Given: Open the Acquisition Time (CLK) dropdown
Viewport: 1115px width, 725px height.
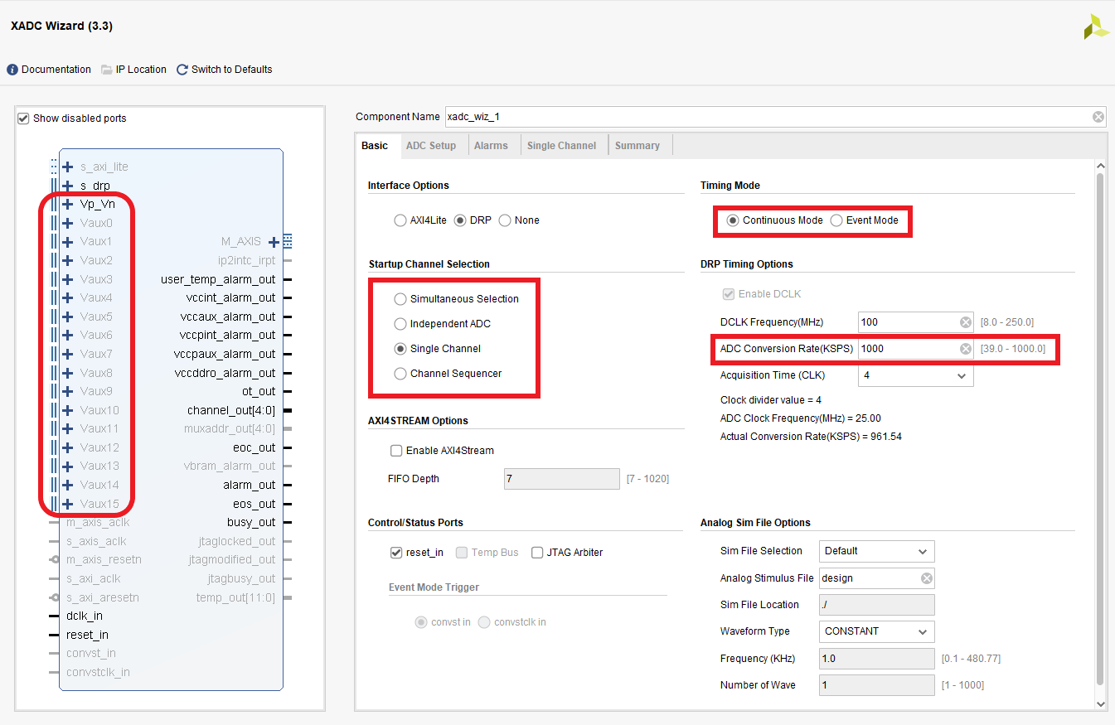Looking at the screenshot, I should [x=915, y=375].
